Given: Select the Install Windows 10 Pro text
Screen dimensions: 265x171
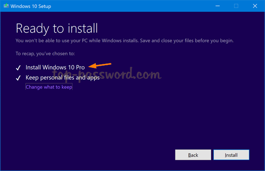Looking at the screenshot, I should pyautogui.click(x=55, y=67).
